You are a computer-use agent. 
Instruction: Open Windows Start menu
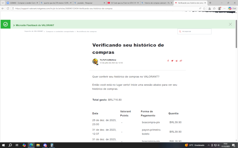tap(3, 145)
